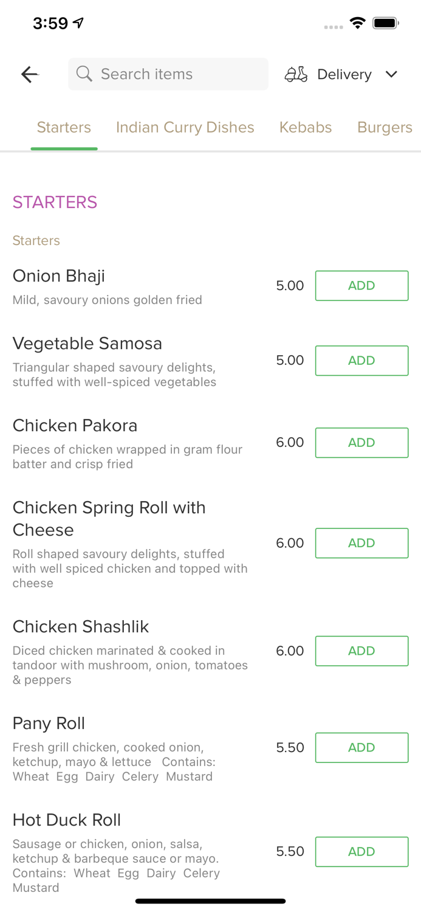Select the Pany Roll menu item
Image resolution: width=421 pixels, height=912 pixels.
49,723
